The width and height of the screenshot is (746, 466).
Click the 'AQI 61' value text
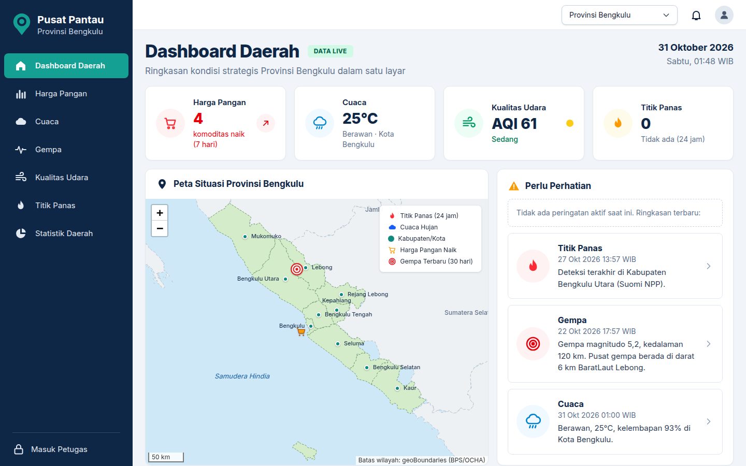(514, 124)
